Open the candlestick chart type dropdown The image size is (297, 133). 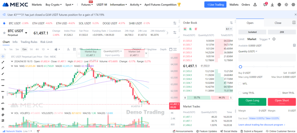(x=57, y=49)
